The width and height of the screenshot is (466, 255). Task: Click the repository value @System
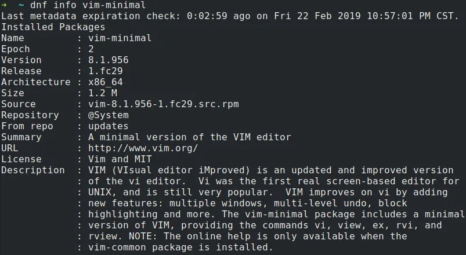108,115
